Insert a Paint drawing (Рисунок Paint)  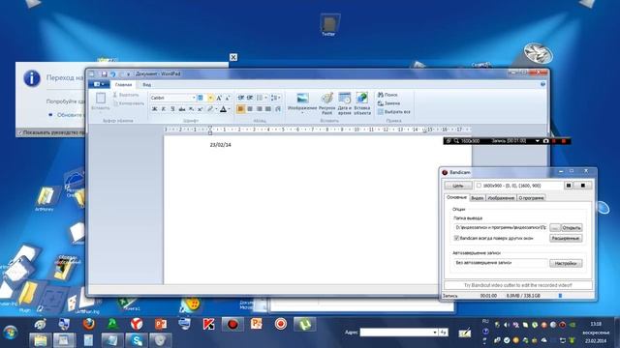327,103
